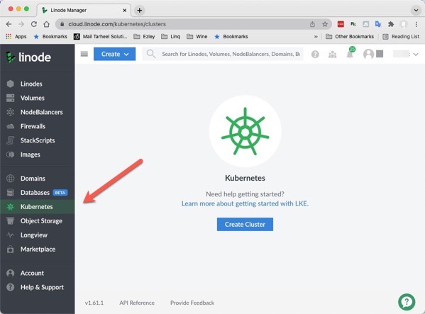Screen dimensions: 425x314
Task: Click the Kubernetes wheel icon in sidebar
Action: tap(11, 207)
